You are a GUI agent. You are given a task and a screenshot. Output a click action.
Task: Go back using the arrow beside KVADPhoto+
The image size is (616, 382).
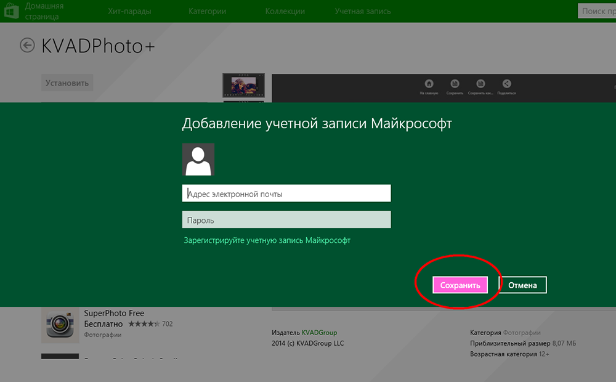[27, 45]
